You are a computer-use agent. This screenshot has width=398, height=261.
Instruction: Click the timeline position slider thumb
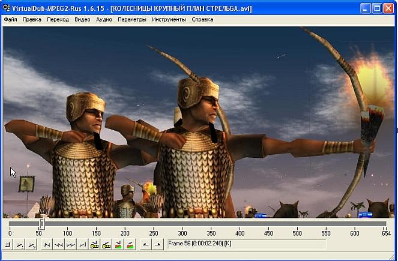[42, 224]
